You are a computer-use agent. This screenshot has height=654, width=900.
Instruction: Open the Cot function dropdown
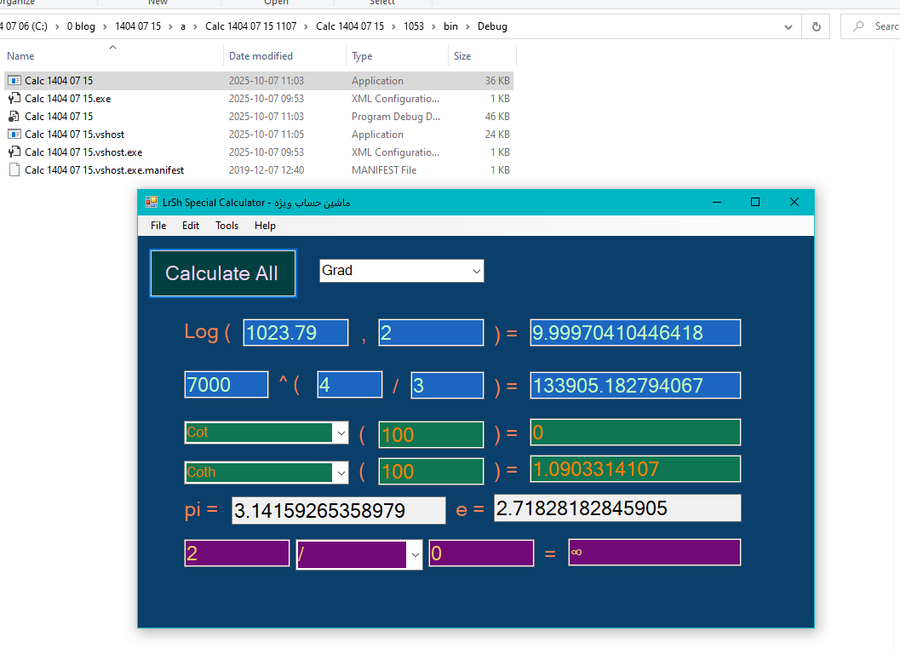pyautogui.click(x=341, y=433)
